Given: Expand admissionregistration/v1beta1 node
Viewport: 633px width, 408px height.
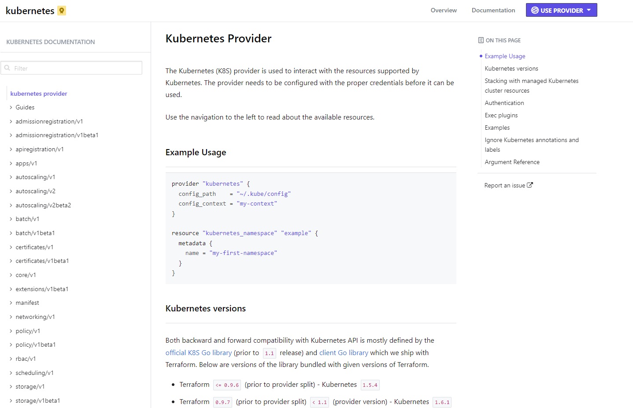Looking at the screenshot, I should pyautogui.click(x=11, y=135).
